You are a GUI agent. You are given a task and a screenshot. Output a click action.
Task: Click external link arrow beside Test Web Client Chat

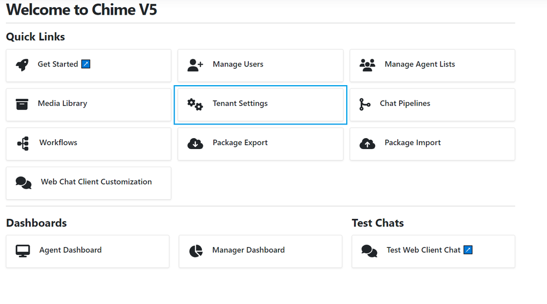pyautogui.click(x=468, y=250)
